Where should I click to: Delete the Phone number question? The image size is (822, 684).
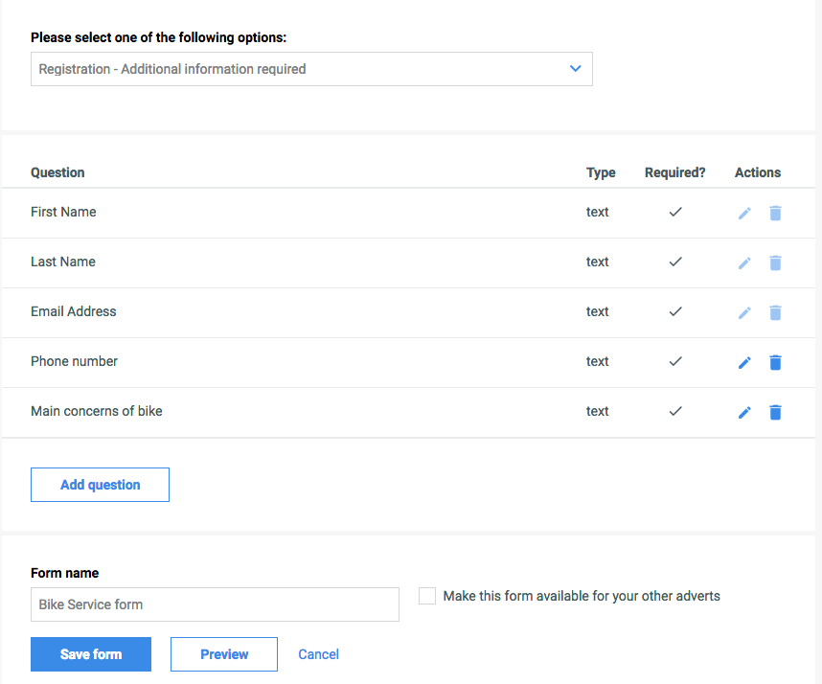775,362
